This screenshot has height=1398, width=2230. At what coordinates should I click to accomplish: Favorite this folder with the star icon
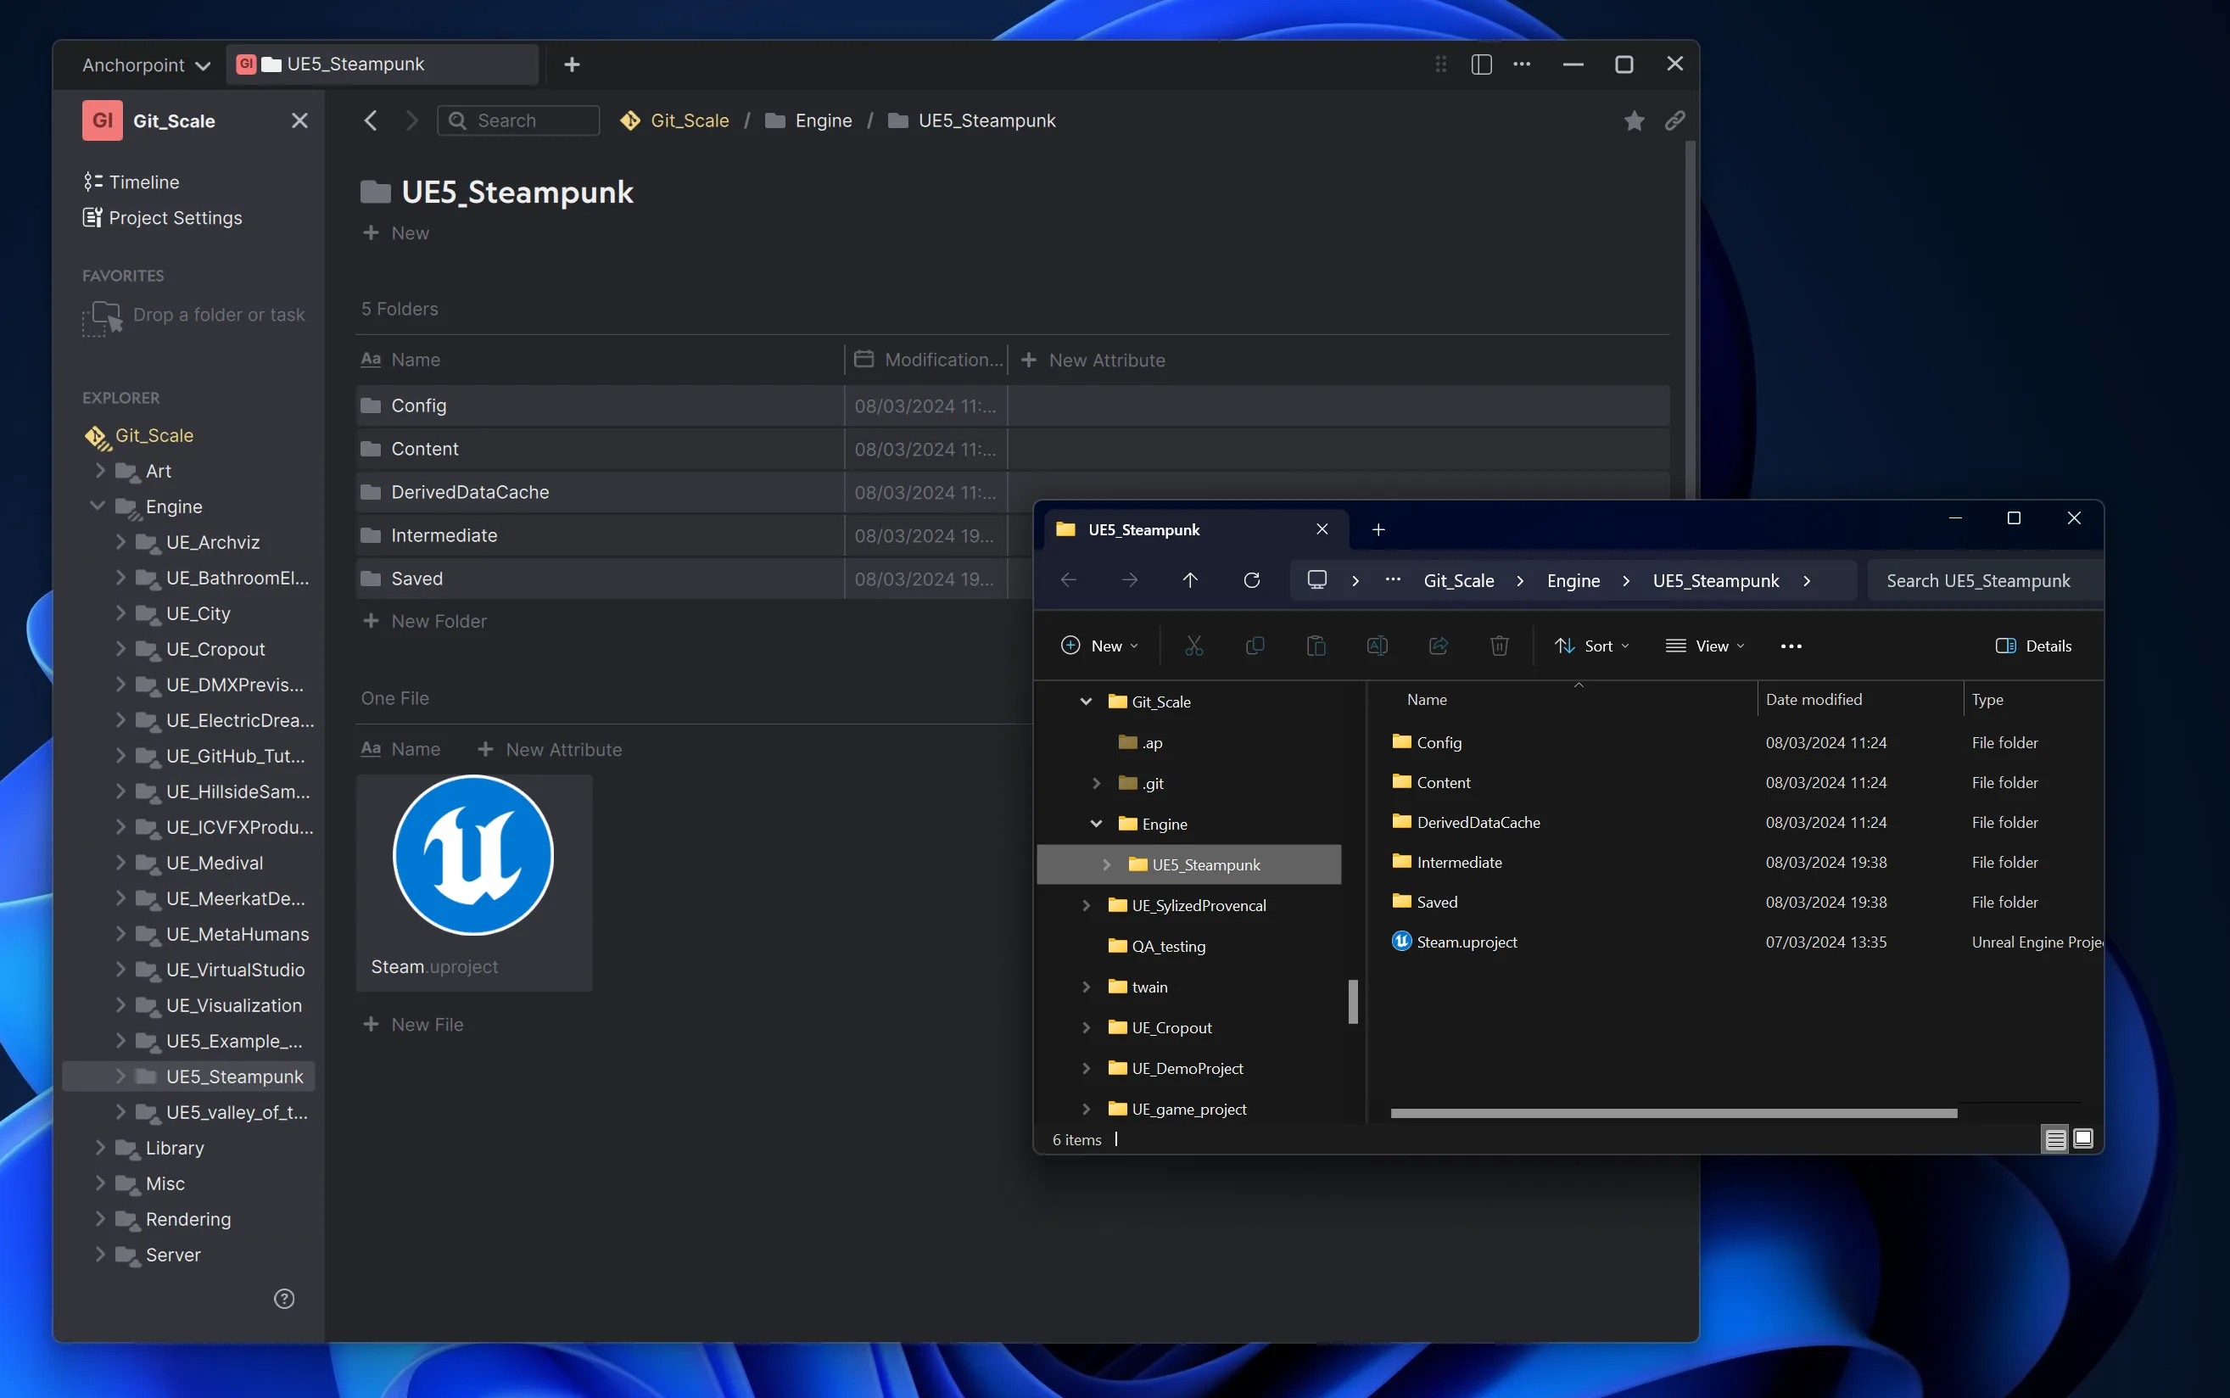tap(1634, 121)
